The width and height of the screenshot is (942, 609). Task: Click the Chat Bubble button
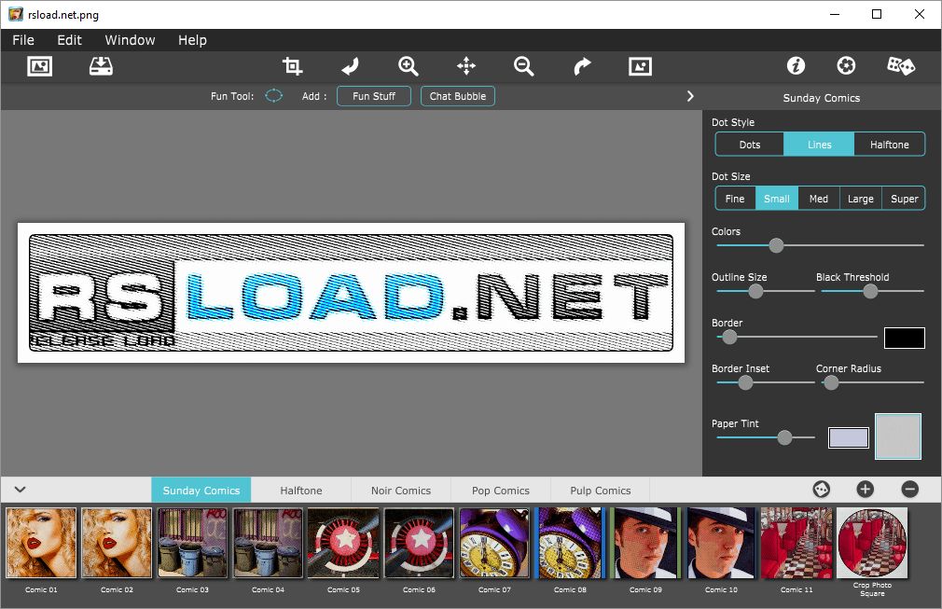(458, 96)
